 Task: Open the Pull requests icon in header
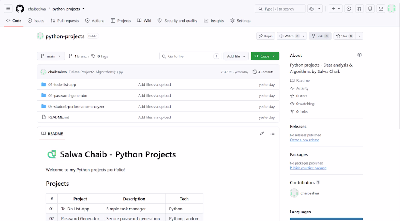(x=359, y=9)
